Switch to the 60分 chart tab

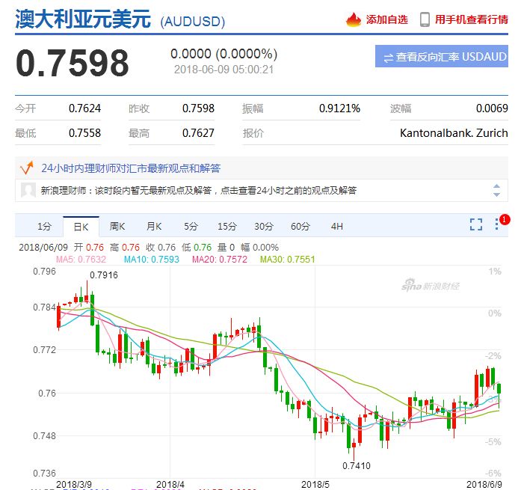[x=300, y=227]
